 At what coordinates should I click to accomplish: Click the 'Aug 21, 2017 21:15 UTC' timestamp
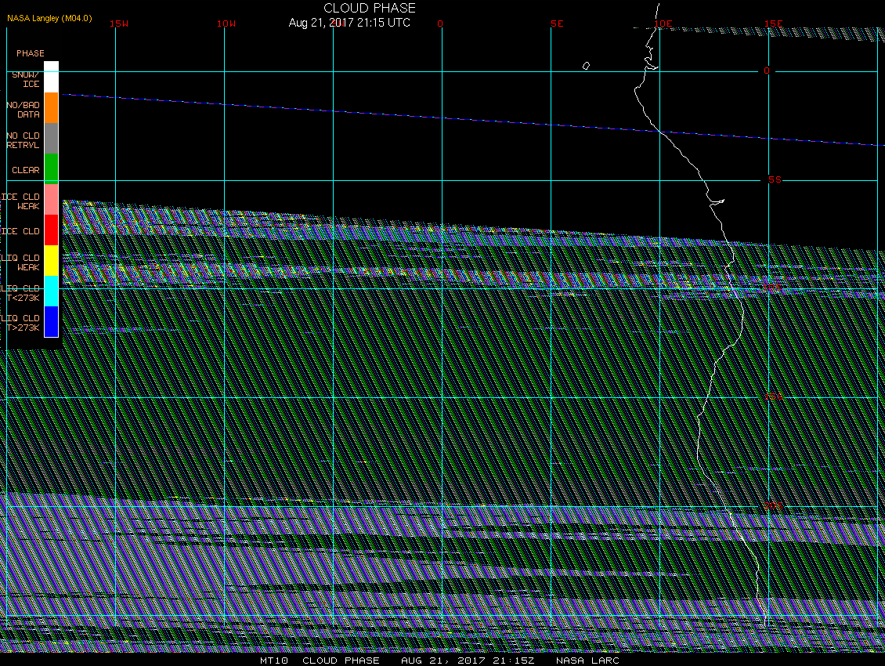pyautogui.click(x=349, y=23)
